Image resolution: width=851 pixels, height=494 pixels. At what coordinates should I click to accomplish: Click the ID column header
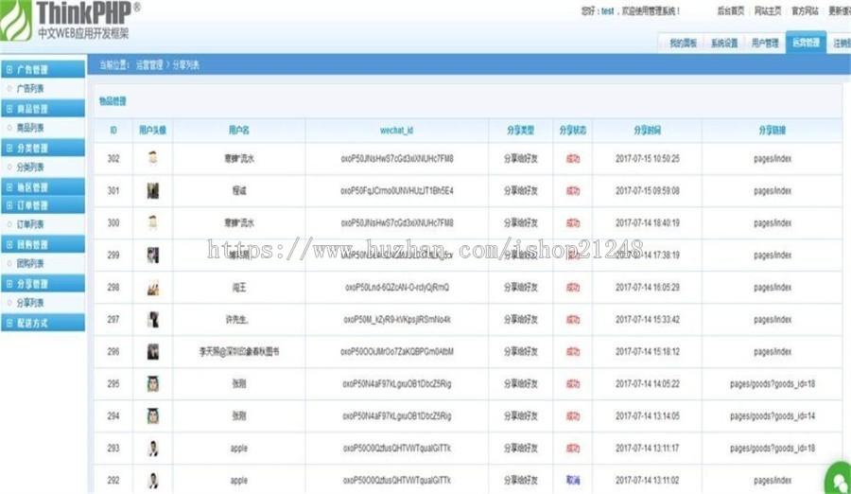pos(113,131)
